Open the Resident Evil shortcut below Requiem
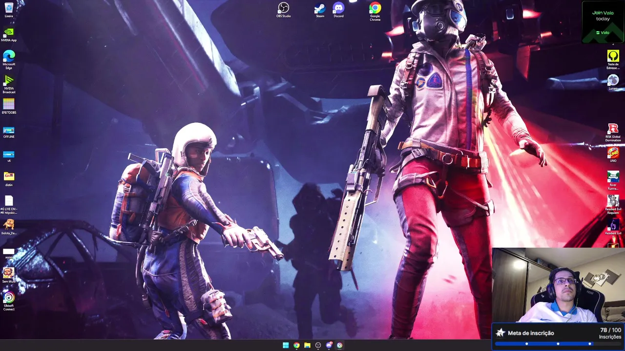Image resolution: width=625 pixels, height=351 pixels. point(613,227)
